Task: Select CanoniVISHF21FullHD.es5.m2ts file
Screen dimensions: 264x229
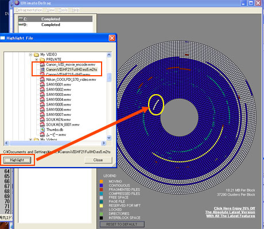Action: click(72, 69)
